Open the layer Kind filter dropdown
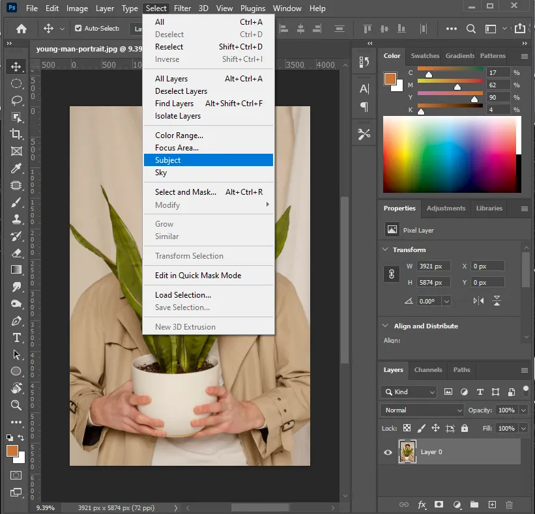 (408, 392)
